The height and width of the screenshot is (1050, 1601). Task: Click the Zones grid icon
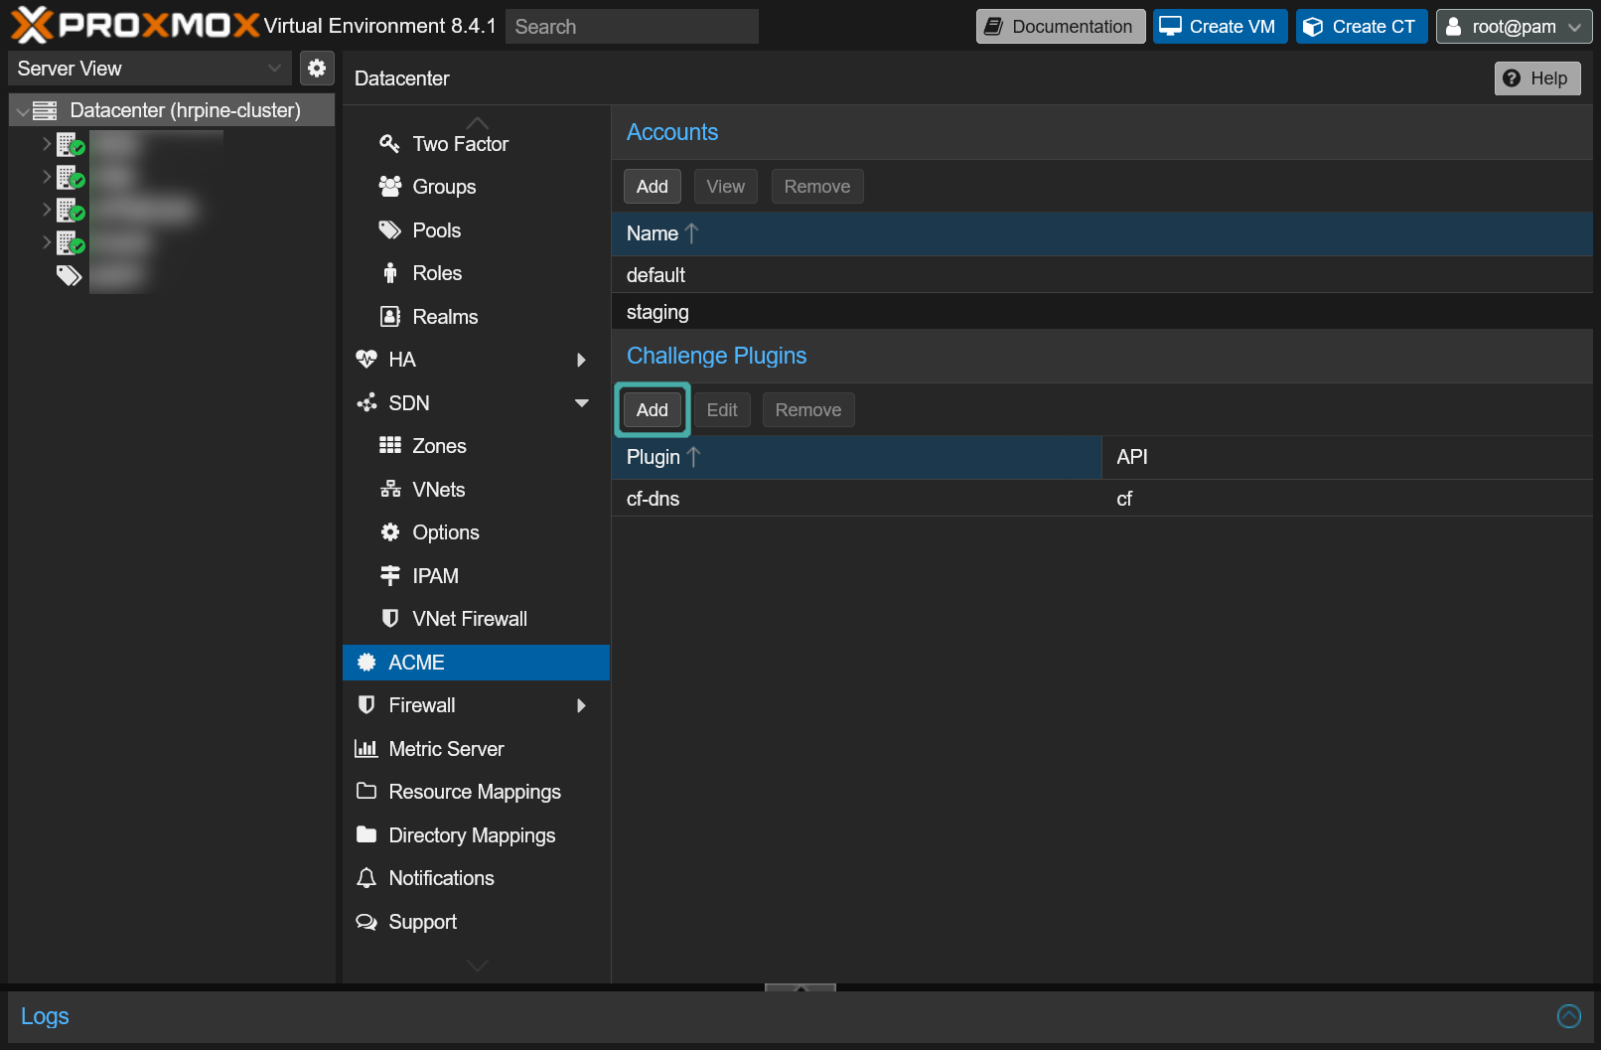point(390,446)
